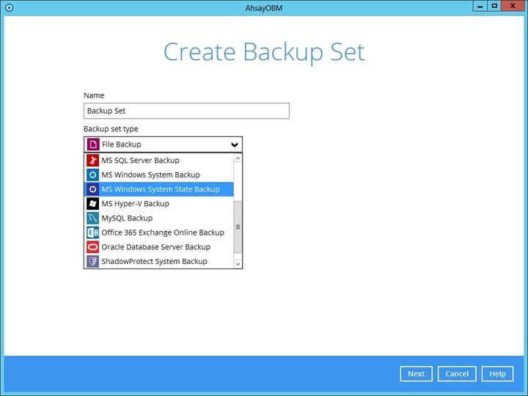Click the Oracle Database Server Backup icon

tap(92, 247)
